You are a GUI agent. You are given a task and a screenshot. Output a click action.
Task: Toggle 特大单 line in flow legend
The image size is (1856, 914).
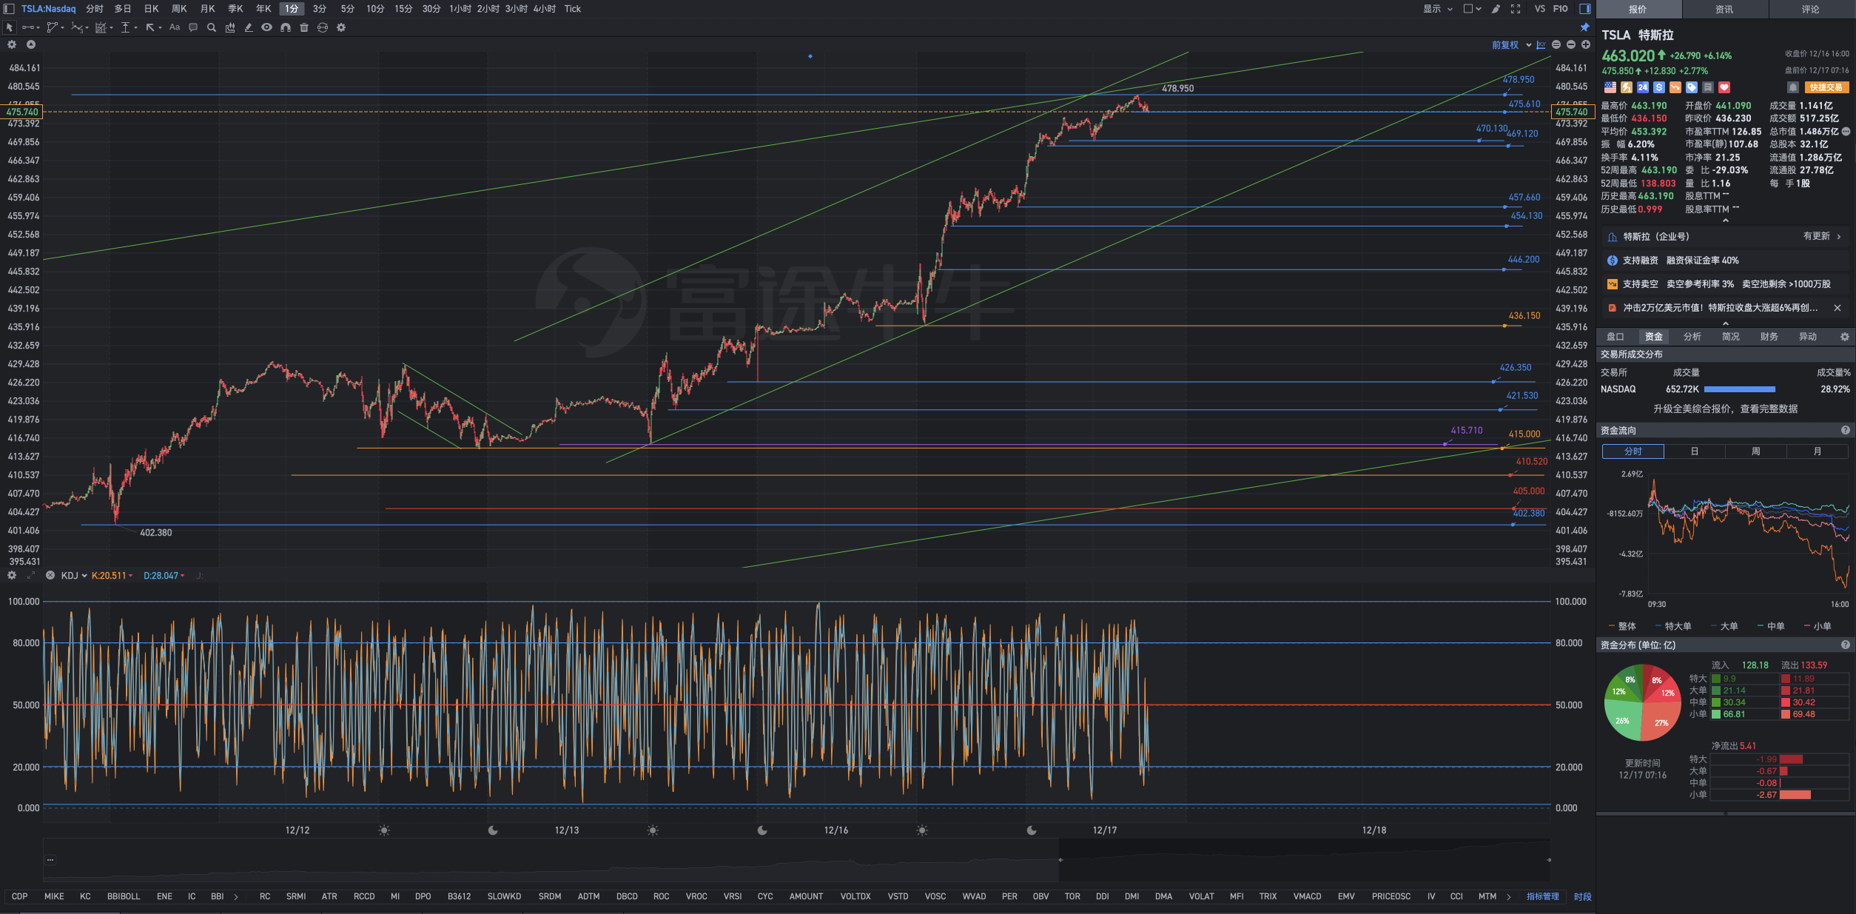pyautogui.click(x=1673, y=626)
